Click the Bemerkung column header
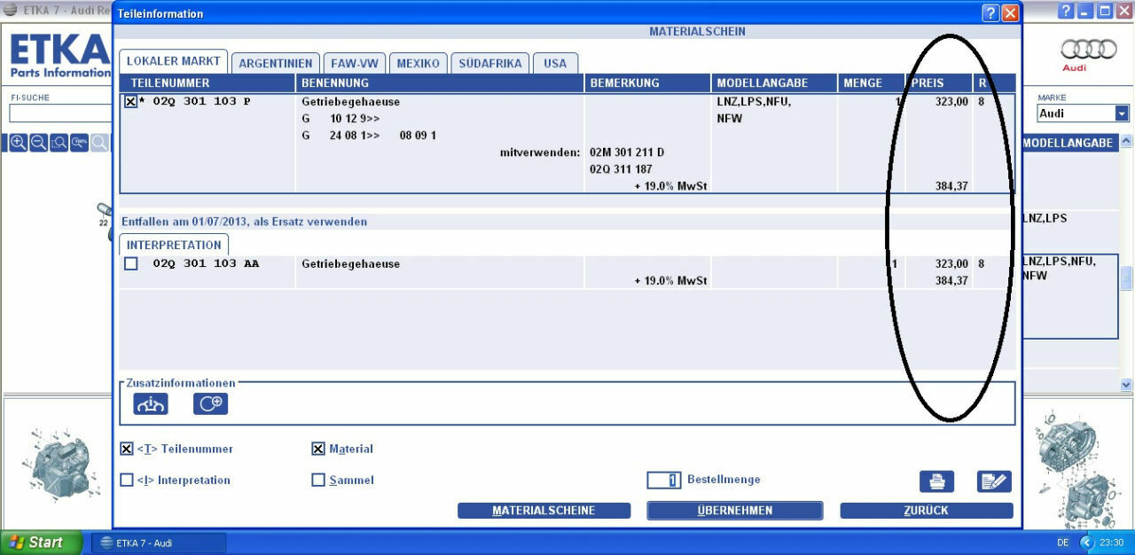Screen dimensions: 1135x555 [648, 83]
